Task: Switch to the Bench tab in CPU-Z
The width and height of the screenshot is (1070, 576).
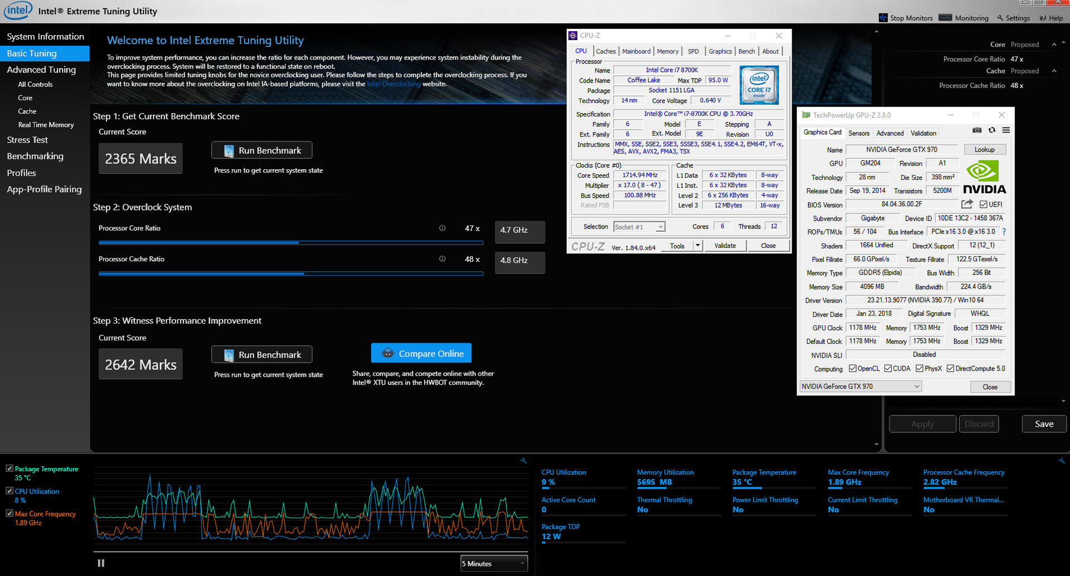Action: [x=747, y=51]
